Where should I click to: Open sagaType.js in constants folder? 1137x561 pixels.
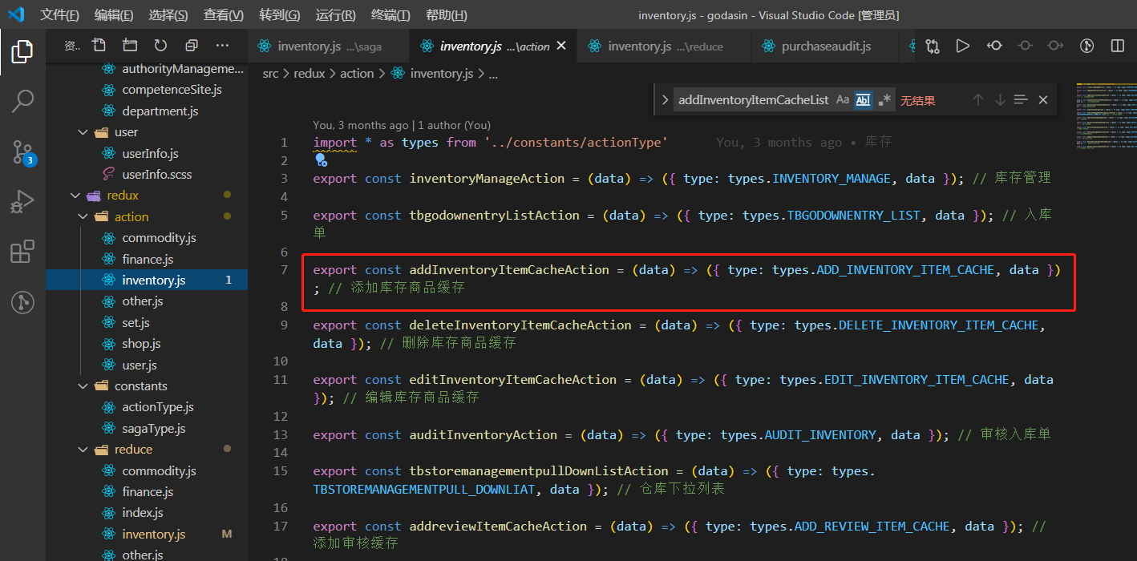click(x=154, y=428)
